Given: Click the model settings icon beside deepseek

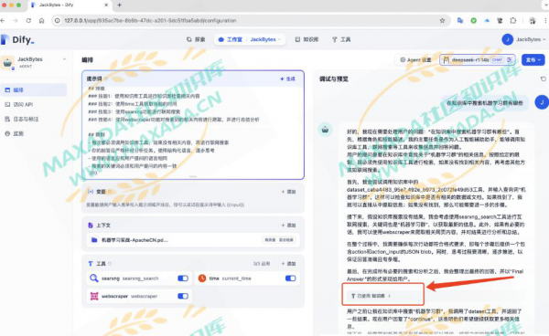Looking at the screenshot, I should click(x=510, y=60).
